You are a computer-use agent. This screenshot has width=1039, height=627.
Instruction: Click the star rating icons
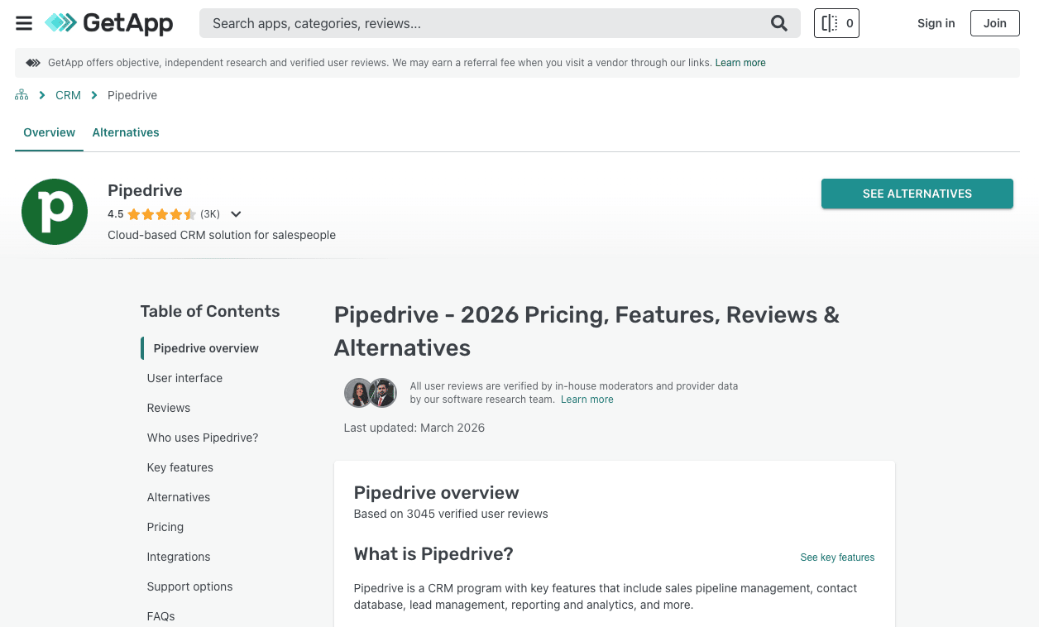tap(162, 214)
